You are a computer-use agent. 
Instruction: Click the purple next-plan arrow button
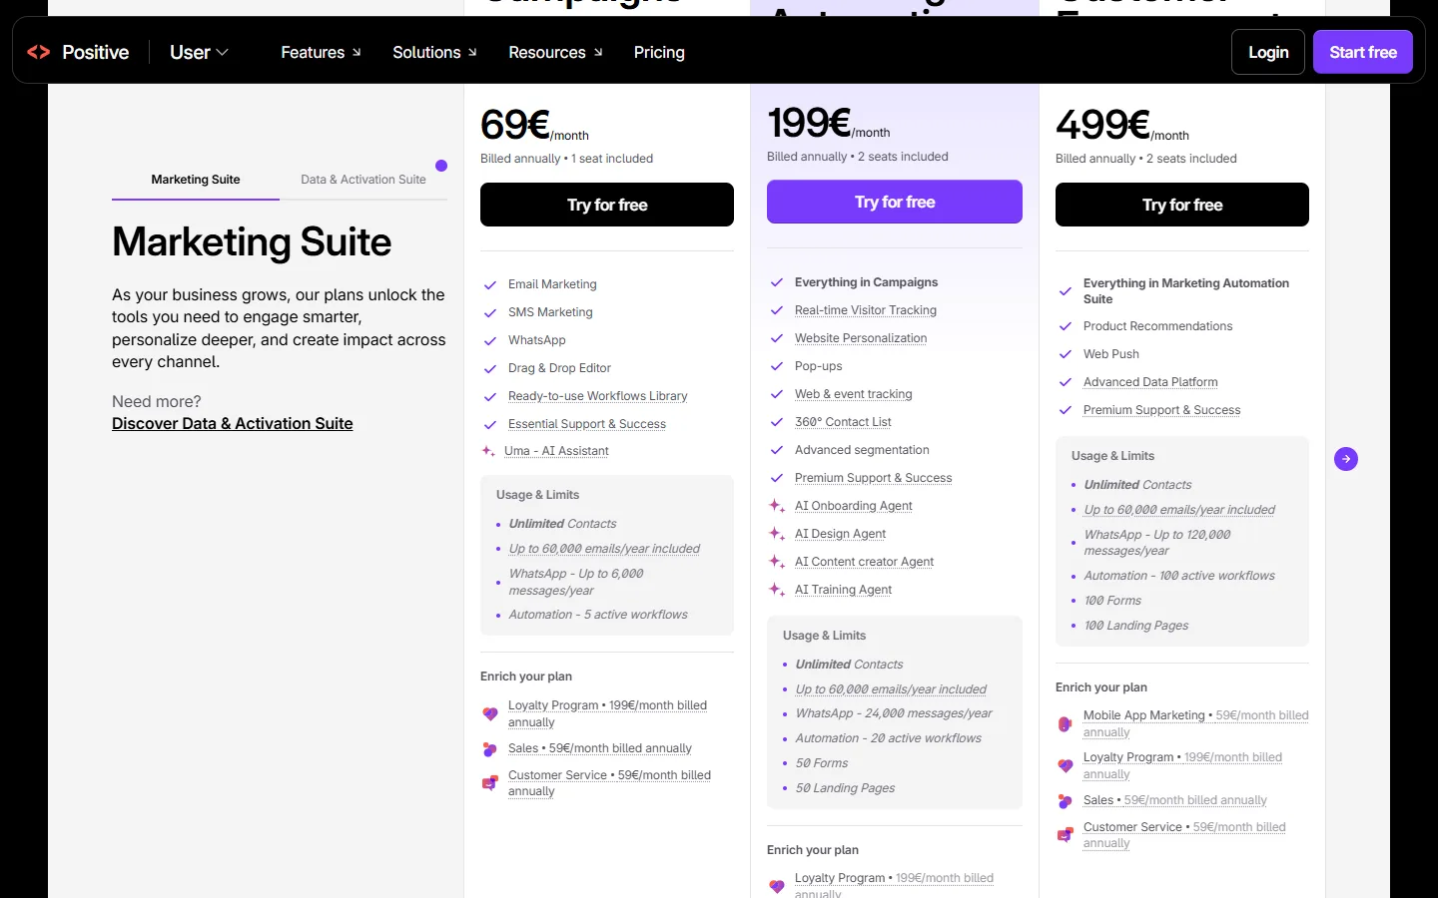1346,459
